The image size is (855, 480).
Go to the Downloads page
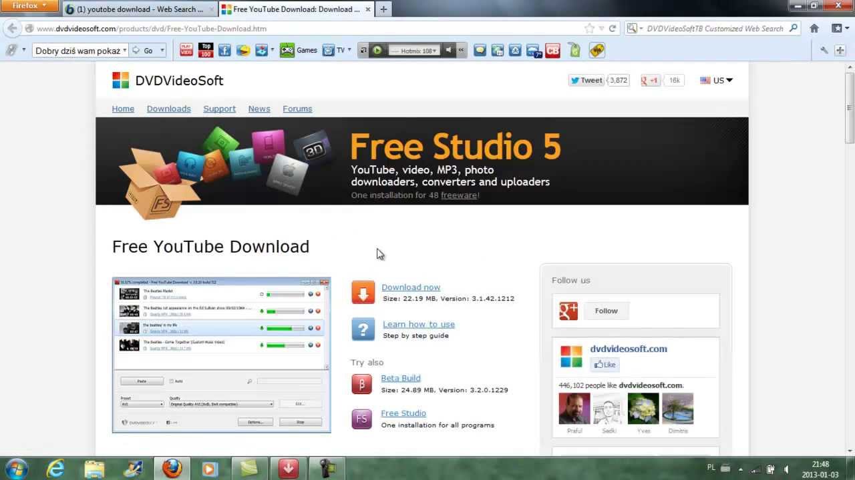pos(169,109)
